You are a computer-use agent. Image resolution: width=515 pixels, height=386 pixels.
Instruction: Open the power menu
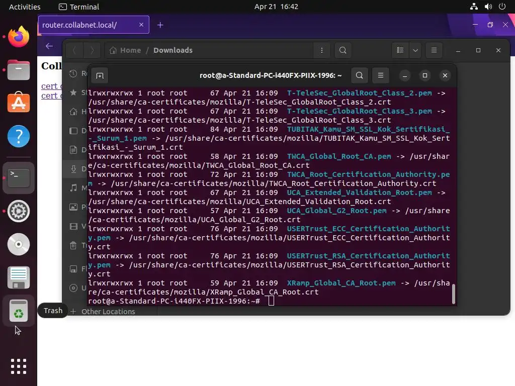(x=502, y=7)
